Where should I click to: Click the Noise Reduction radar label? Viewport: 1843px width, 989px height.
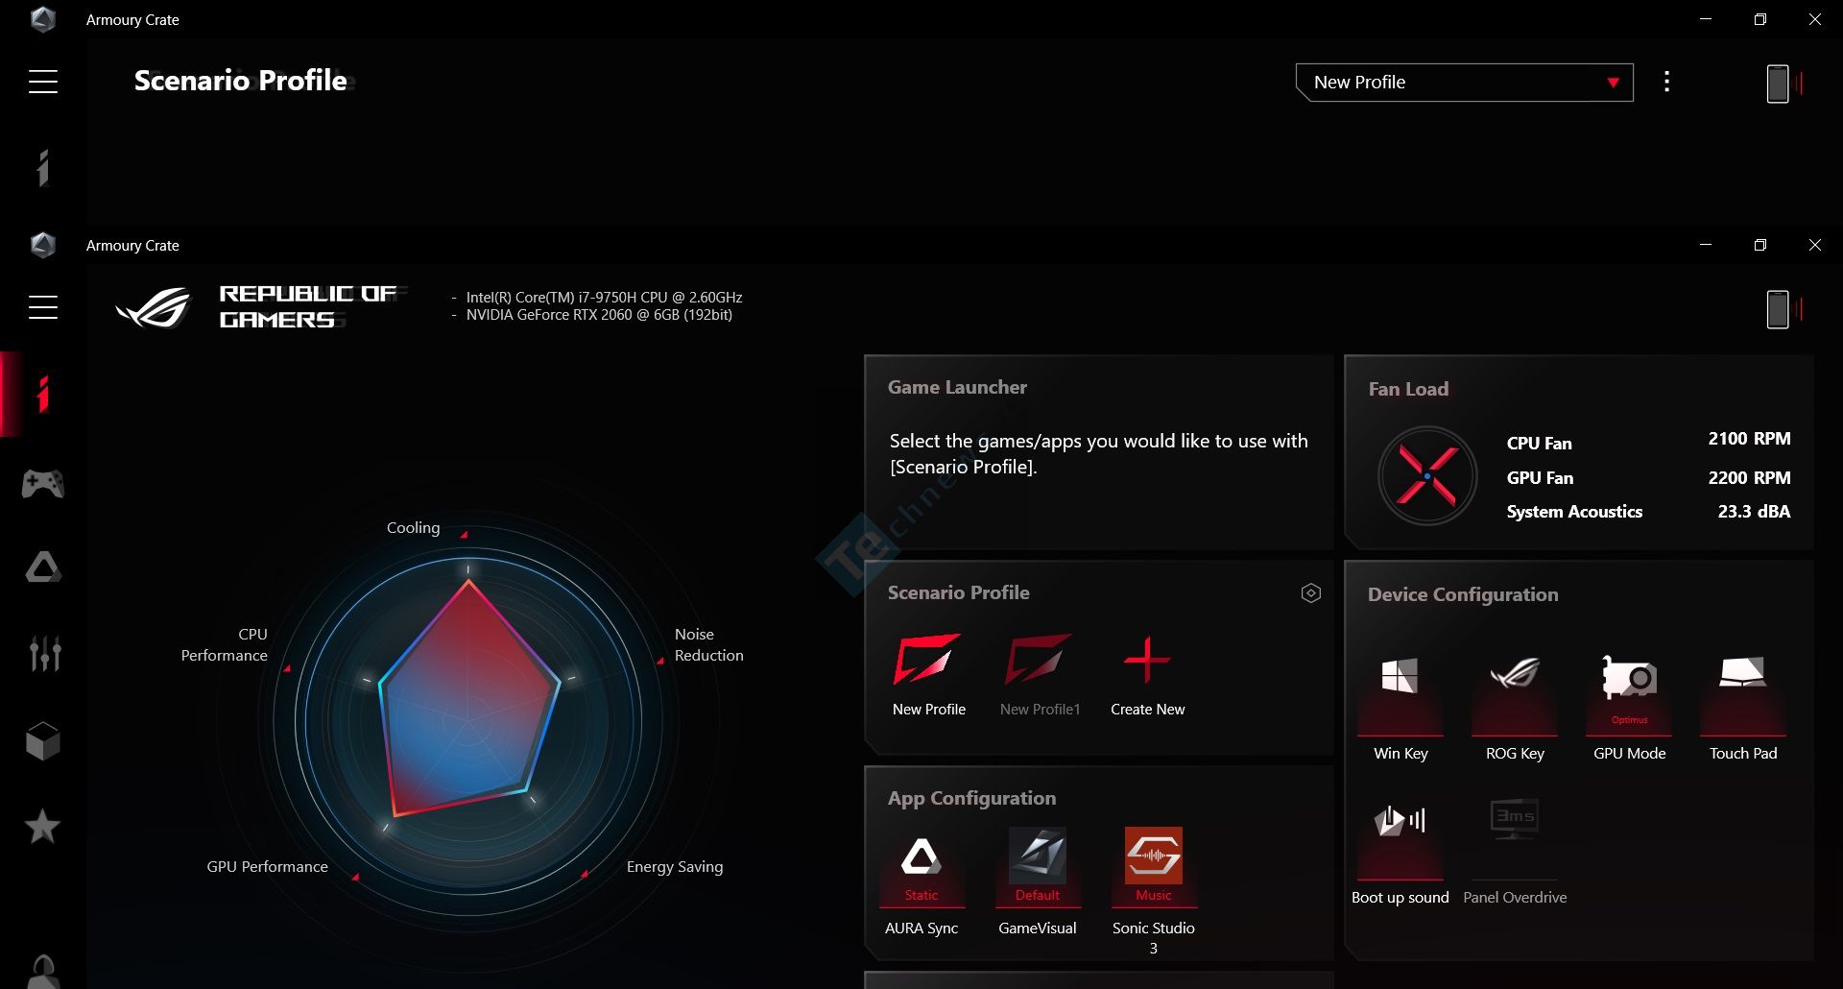[x=708, y=645]
